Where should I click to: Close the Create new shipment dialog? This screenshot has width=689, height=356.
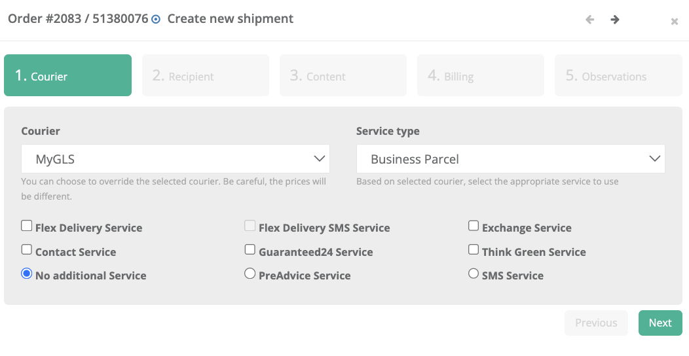click(674, 22)
